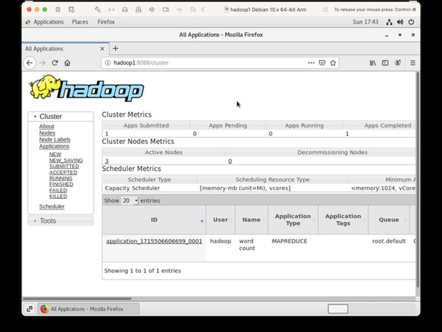The height and width of the screenshot is (332, 442).
Task: Sort the table by Queue column
Action: click(x=389, y=220)
